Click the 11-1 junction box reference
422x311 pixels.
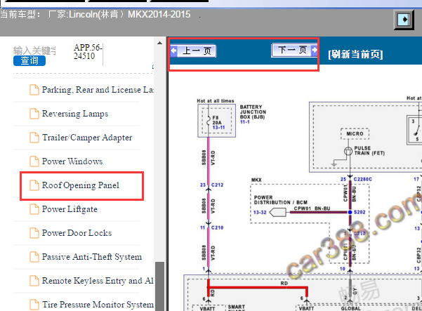click(x=245, y=122)
